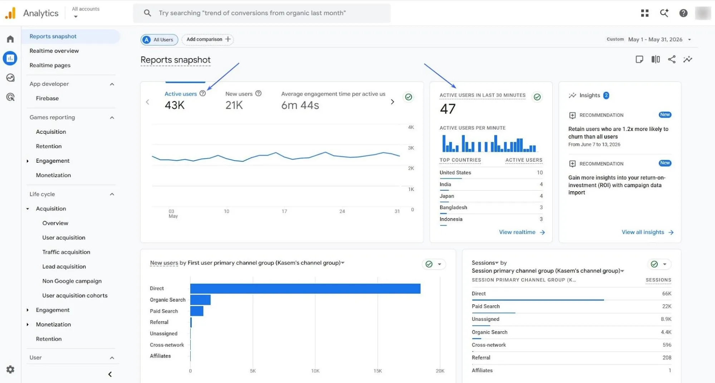The width and height of the screenshot is (715, 383).
Task: Expand the Monetization item under Life cycle
Action: tap(28, 324)
